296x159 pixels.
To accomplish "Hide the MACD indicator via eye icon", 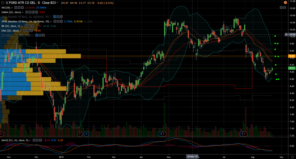I will tap(34, 140).
